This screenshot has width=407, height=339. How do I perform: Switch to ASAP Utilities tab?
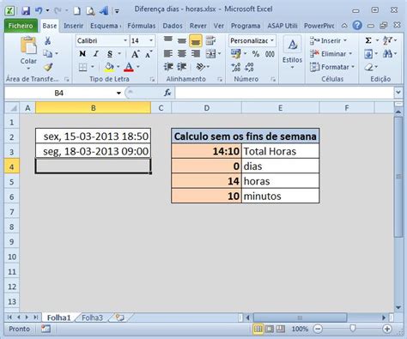coord(282,26)
